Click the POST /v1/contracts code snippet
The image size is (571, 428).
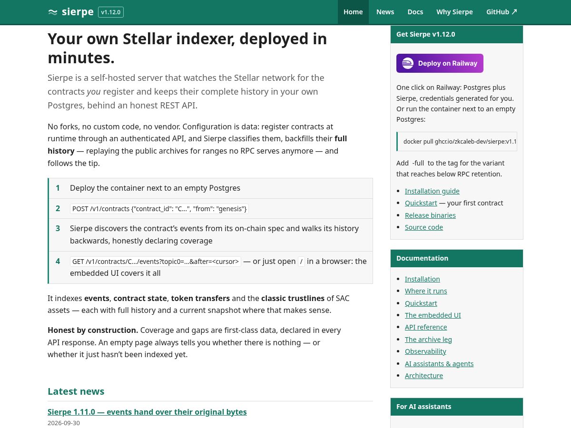(159, 209)
